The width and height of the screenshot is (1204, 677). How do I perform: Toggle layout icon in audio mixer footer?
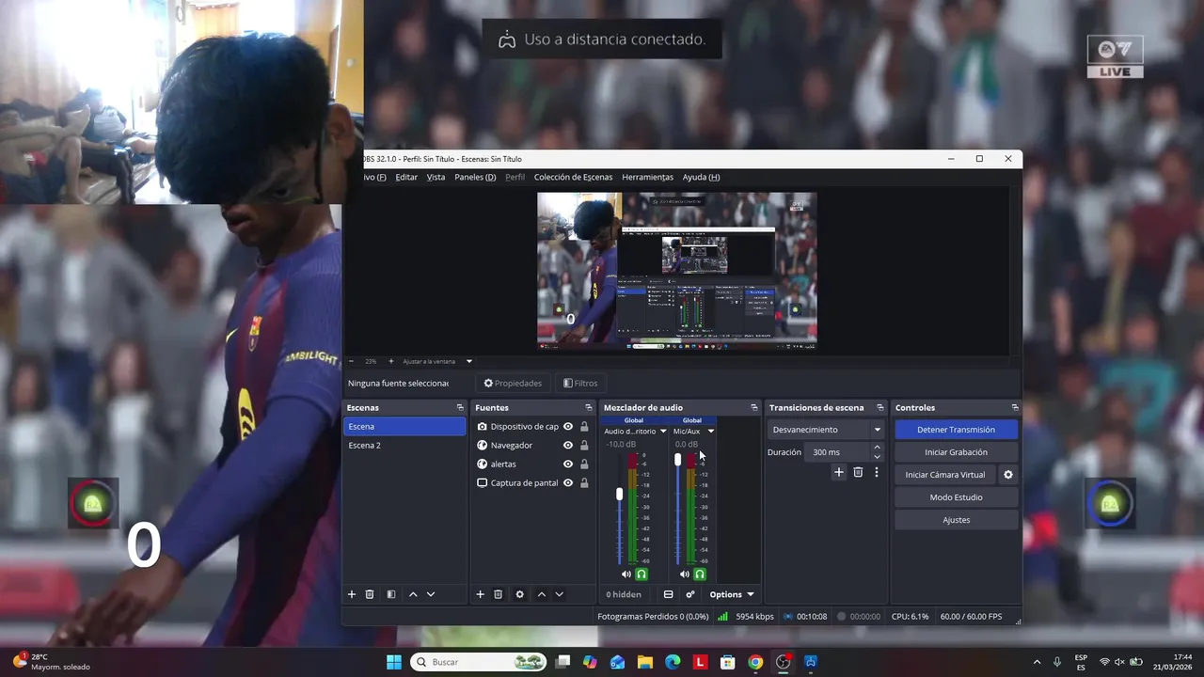click(x=668, y=594)
